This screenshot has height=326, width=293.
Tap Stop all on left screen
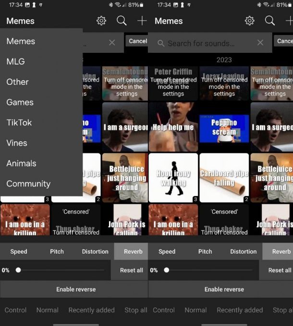(136, 310)
